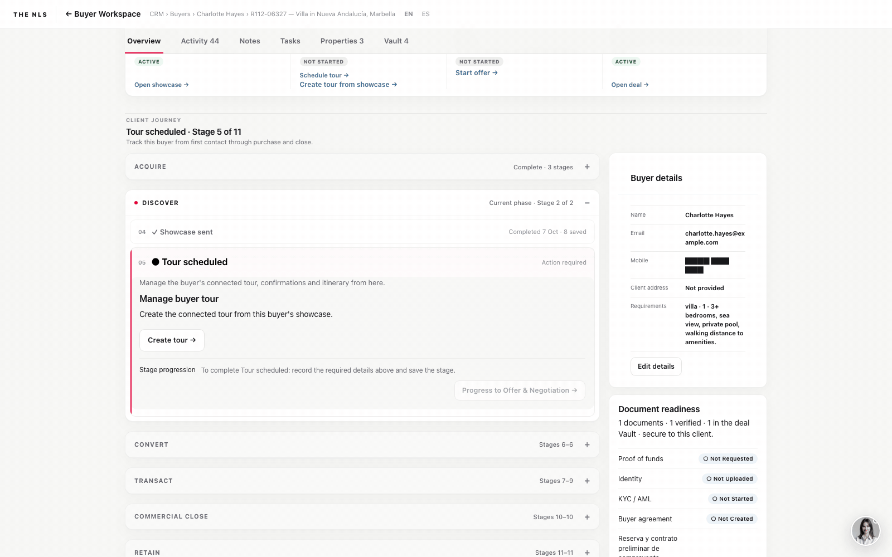Click Open deal link
The height and width of the screenshot is (557, 892).
click(630, 85)
